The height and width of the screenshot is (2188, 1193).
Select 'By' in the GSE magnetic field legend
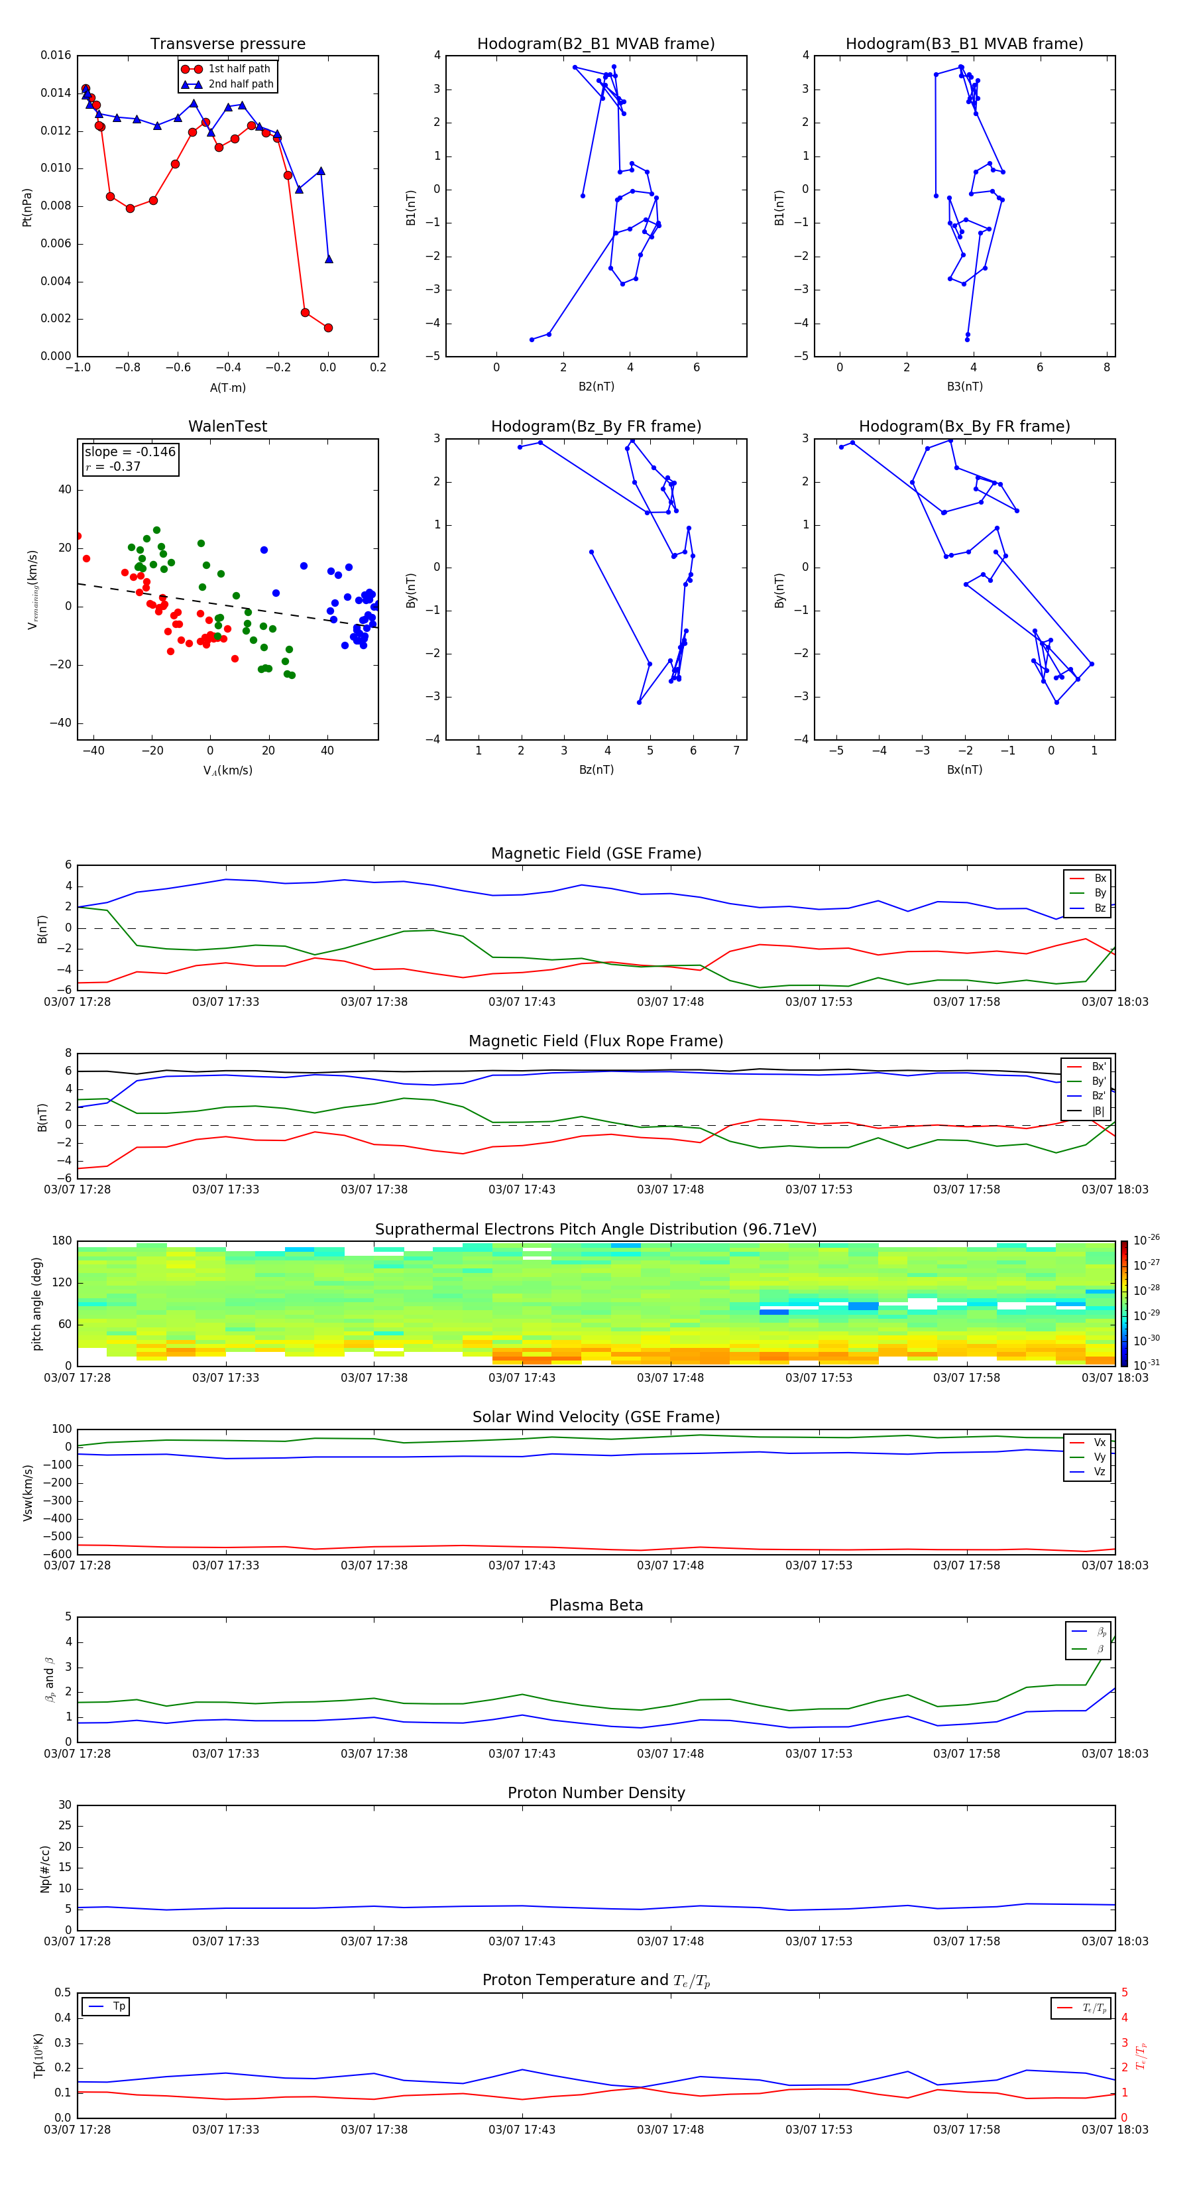pos(1088,892)
